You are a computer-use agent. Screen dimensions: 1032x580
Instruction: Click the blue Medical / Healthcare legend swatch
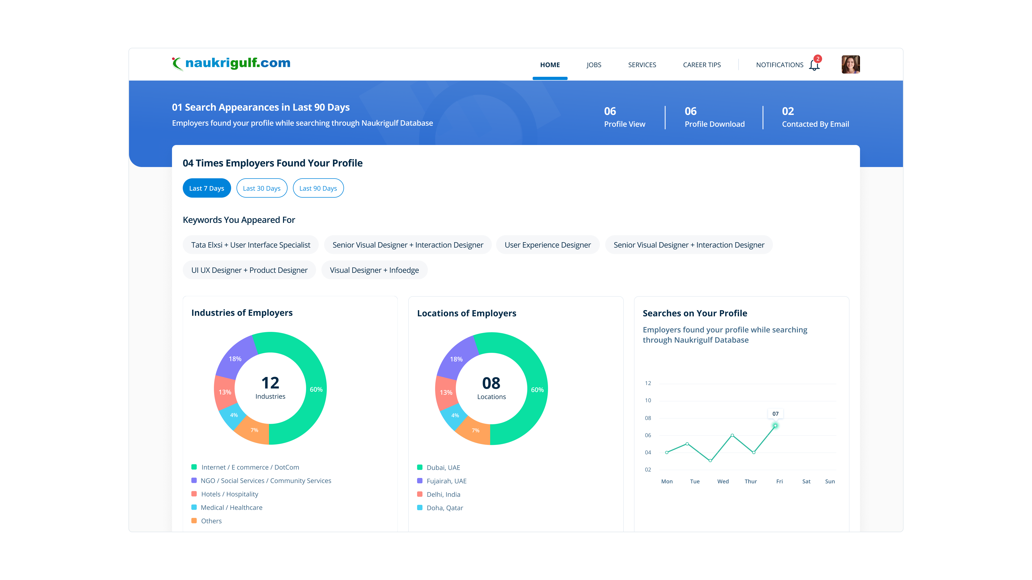click(x=194, y=507)
